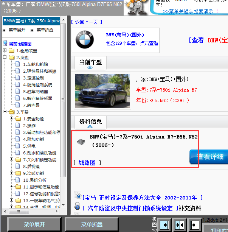
Task: Click the 菜单折叠 icon in sidebar header
Action: [32, 31]
